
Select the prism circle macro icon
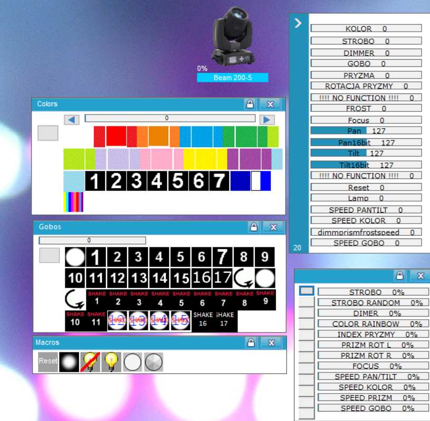pyautogui.click(x=154, y=362)
